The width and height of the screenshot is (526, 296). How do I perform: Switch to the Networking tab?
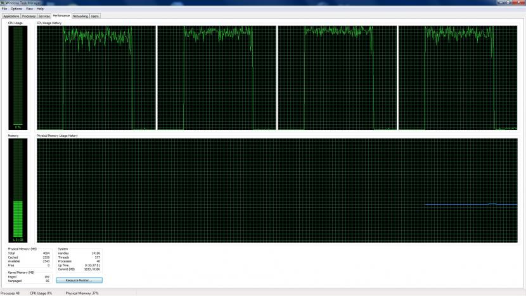(x=80, y=16)
